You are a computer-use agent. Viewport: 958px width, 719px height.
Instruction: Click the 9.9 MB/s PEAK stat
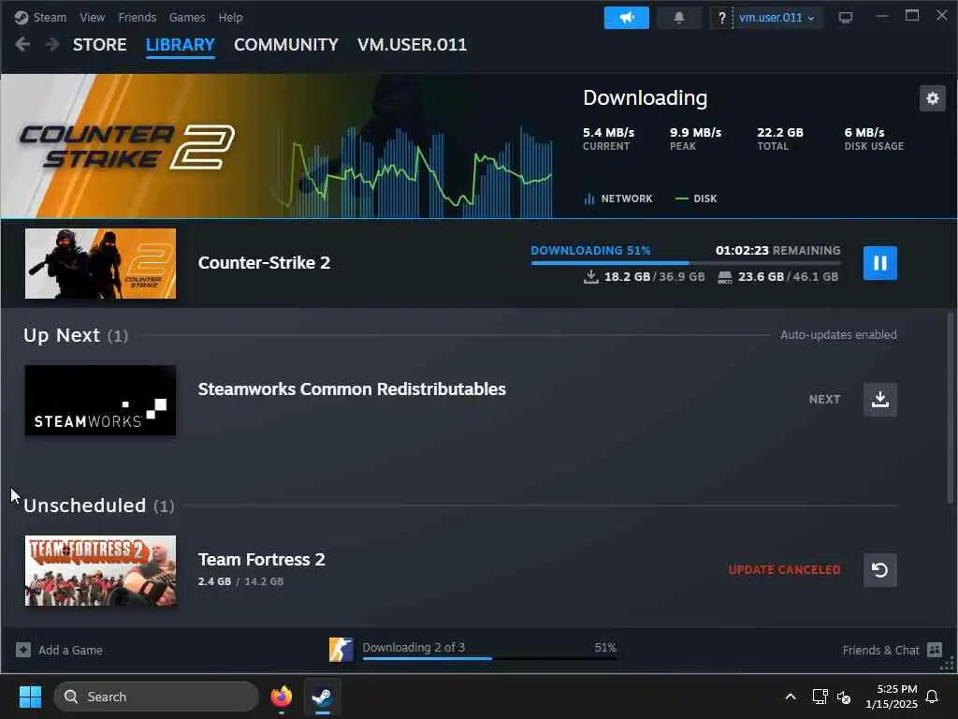pyautogui.click(x=695, y=139)
